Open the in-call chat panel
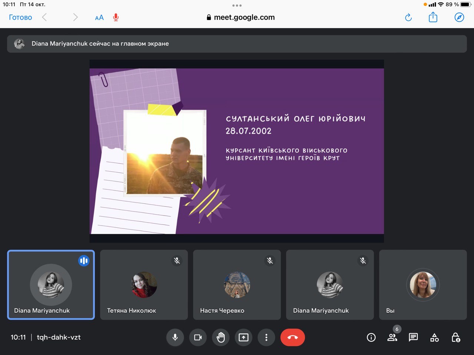The height and width of the screenshot is (355, 474). tap(413, 337)
